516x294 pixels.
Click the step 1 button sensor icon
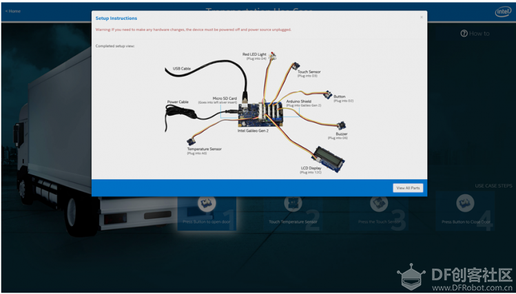point(207,204)
